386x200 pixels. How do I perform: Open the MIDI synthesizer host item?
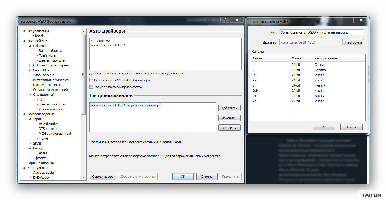pos(55,134)
